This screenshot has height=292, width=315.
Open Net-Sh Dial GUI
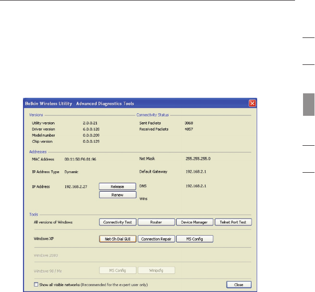click(117, 239)
